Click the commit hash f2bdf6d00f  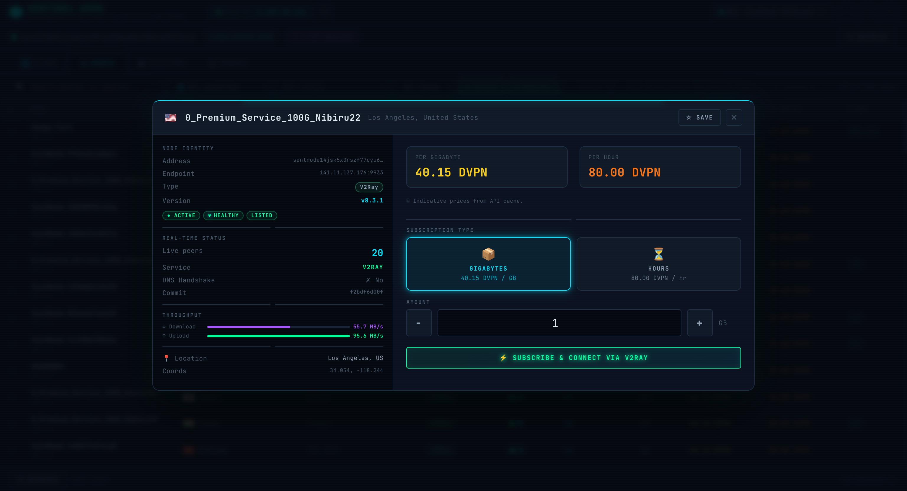tap(366, 292)
